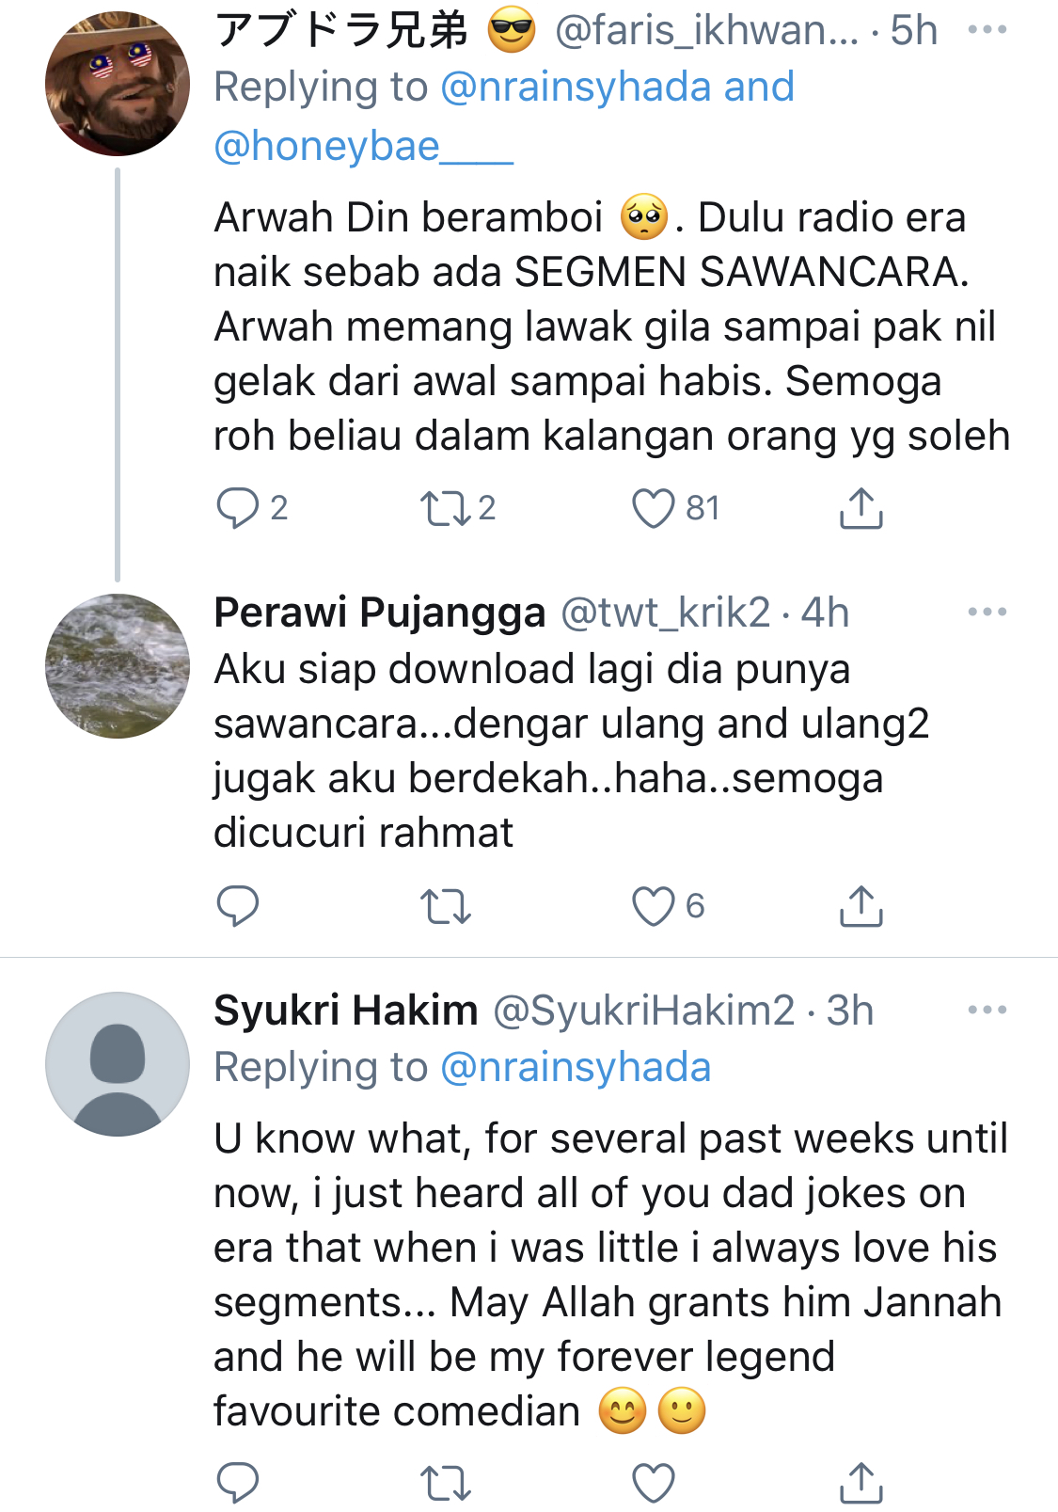
Task: Open @nrainsyhada link in Syukri Hakim's reply
Action: pyautogui.click(x=575, y=1068)
